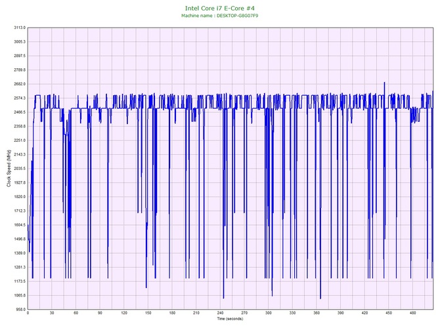The image size is (440, 330).
Task: Click the 2682.0 y-axis value
Action: click(x=20, y=84)
